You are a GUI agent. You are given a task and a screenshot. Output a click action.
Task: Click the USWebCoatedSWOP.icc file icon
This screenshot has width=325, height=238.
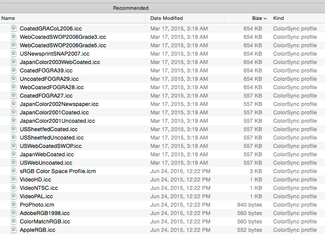pyautogui.click(x=14, y=146)
